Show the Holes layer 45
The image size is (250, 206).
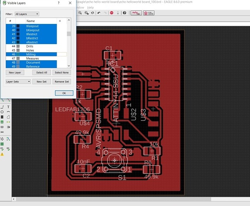point(31,50)
